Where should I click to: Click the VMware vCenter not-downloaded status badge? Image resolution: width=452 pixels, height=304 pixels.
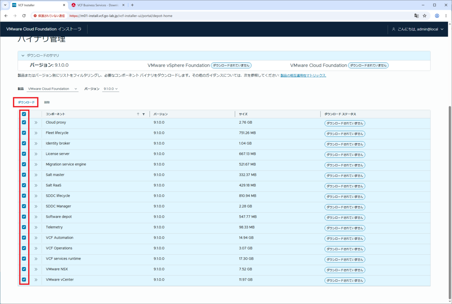click(x=345, y=280)
